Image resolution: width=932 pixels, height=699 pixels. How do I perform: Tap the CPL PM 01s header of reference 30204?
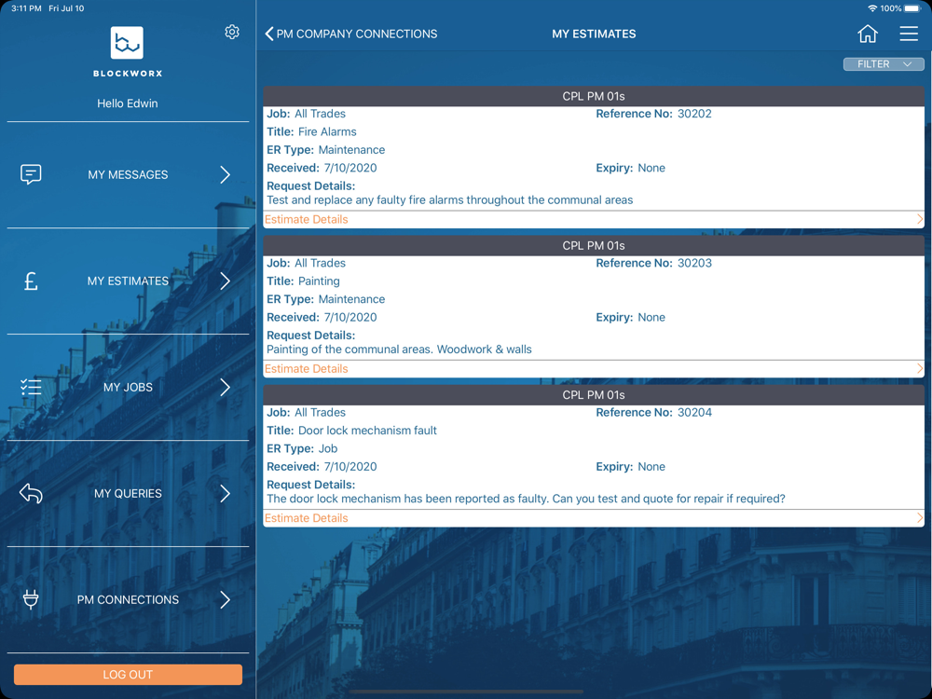tap(593, 394)
